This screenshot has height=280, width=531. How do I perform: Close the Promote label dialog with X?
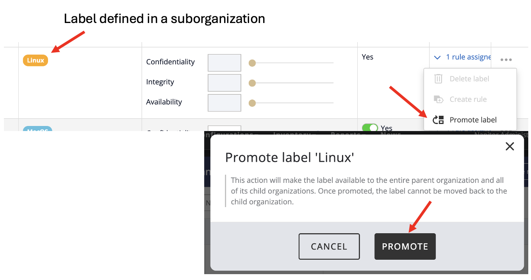tap(510, 147)
